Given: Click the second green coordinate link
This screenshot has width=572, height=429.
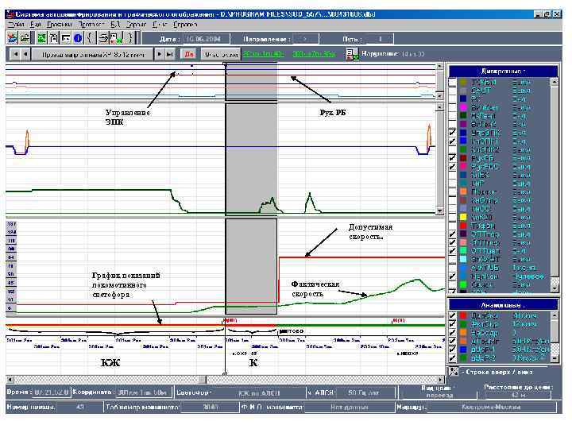Looking at the screenshot, I should [x=314, y=54].
